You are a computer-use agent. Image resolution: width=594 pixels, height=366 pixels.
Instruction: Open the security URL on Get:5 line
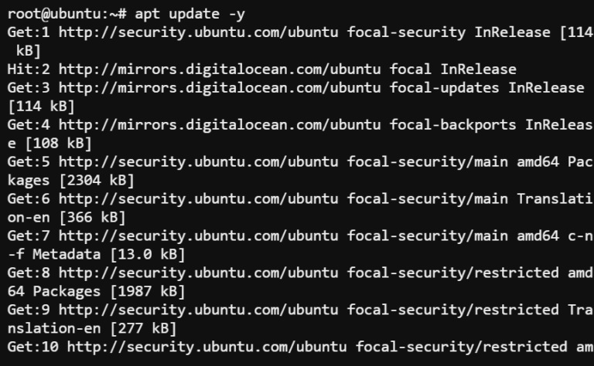(199, 162)
